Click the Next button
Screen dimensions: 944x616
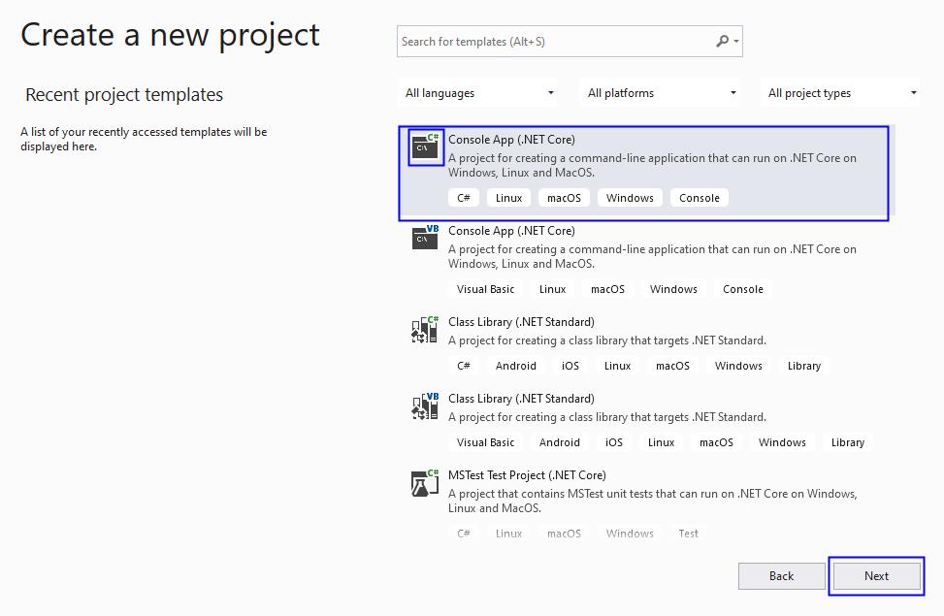[x=876, y=576]
